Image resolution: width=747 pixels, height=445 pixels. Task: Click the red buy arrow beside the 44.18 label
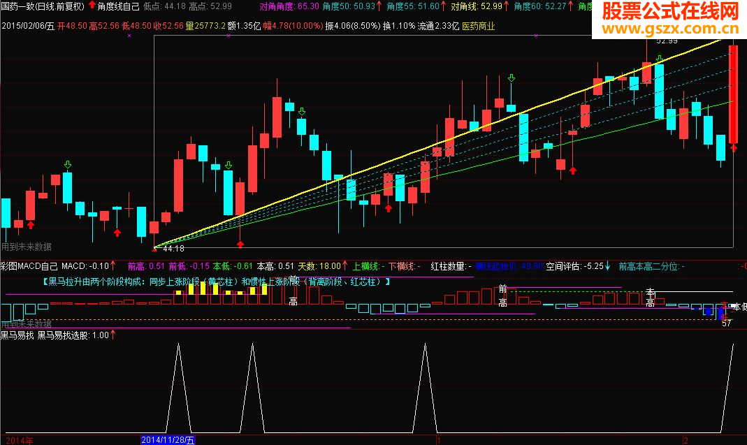click(x=154, y=248)
